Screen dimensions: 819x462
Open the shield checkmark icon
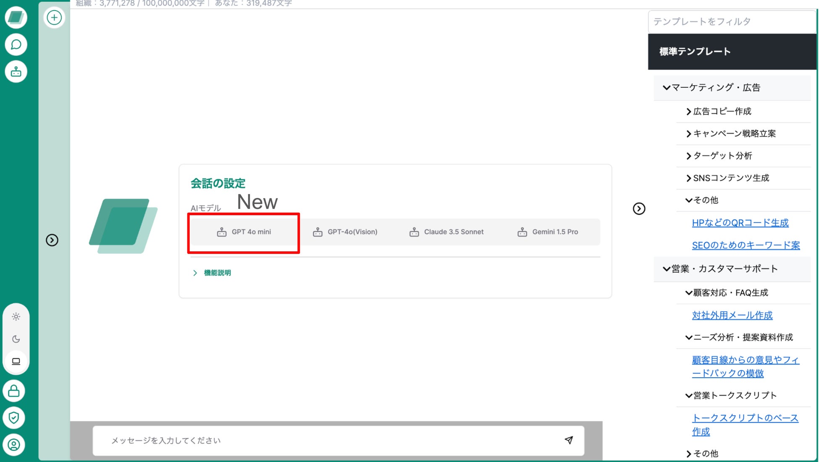pos(14,418)
